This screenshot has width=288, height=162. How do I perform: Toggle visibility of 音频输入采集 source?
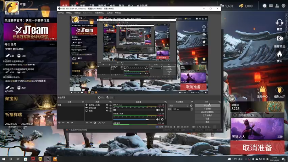click(x=107, y=105)
